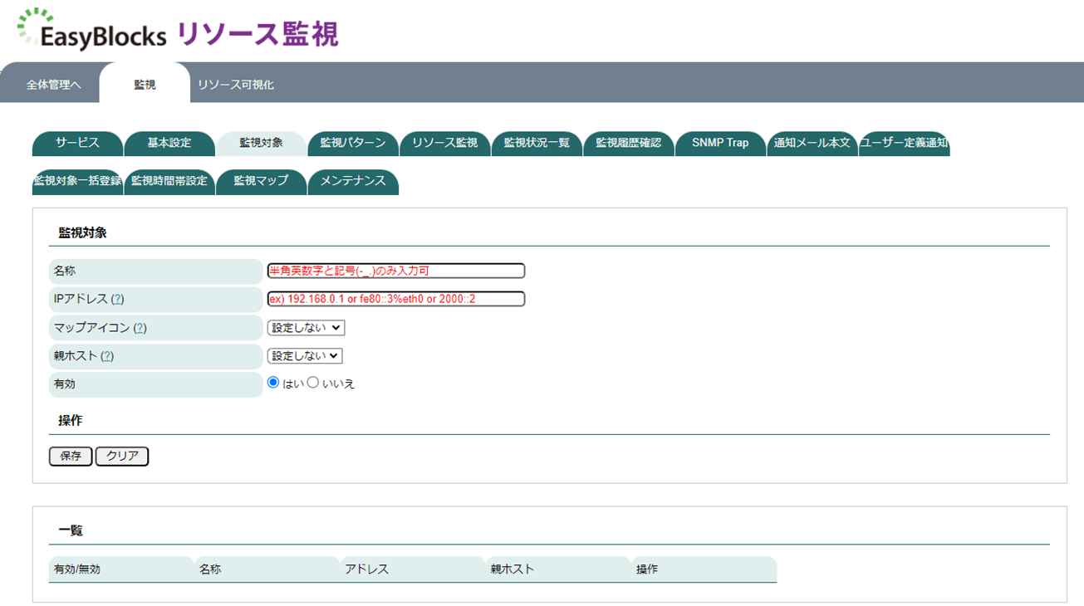Go to 監視対象一括登録 tab
Screen dimensions: 1084x606
[77, 181]
